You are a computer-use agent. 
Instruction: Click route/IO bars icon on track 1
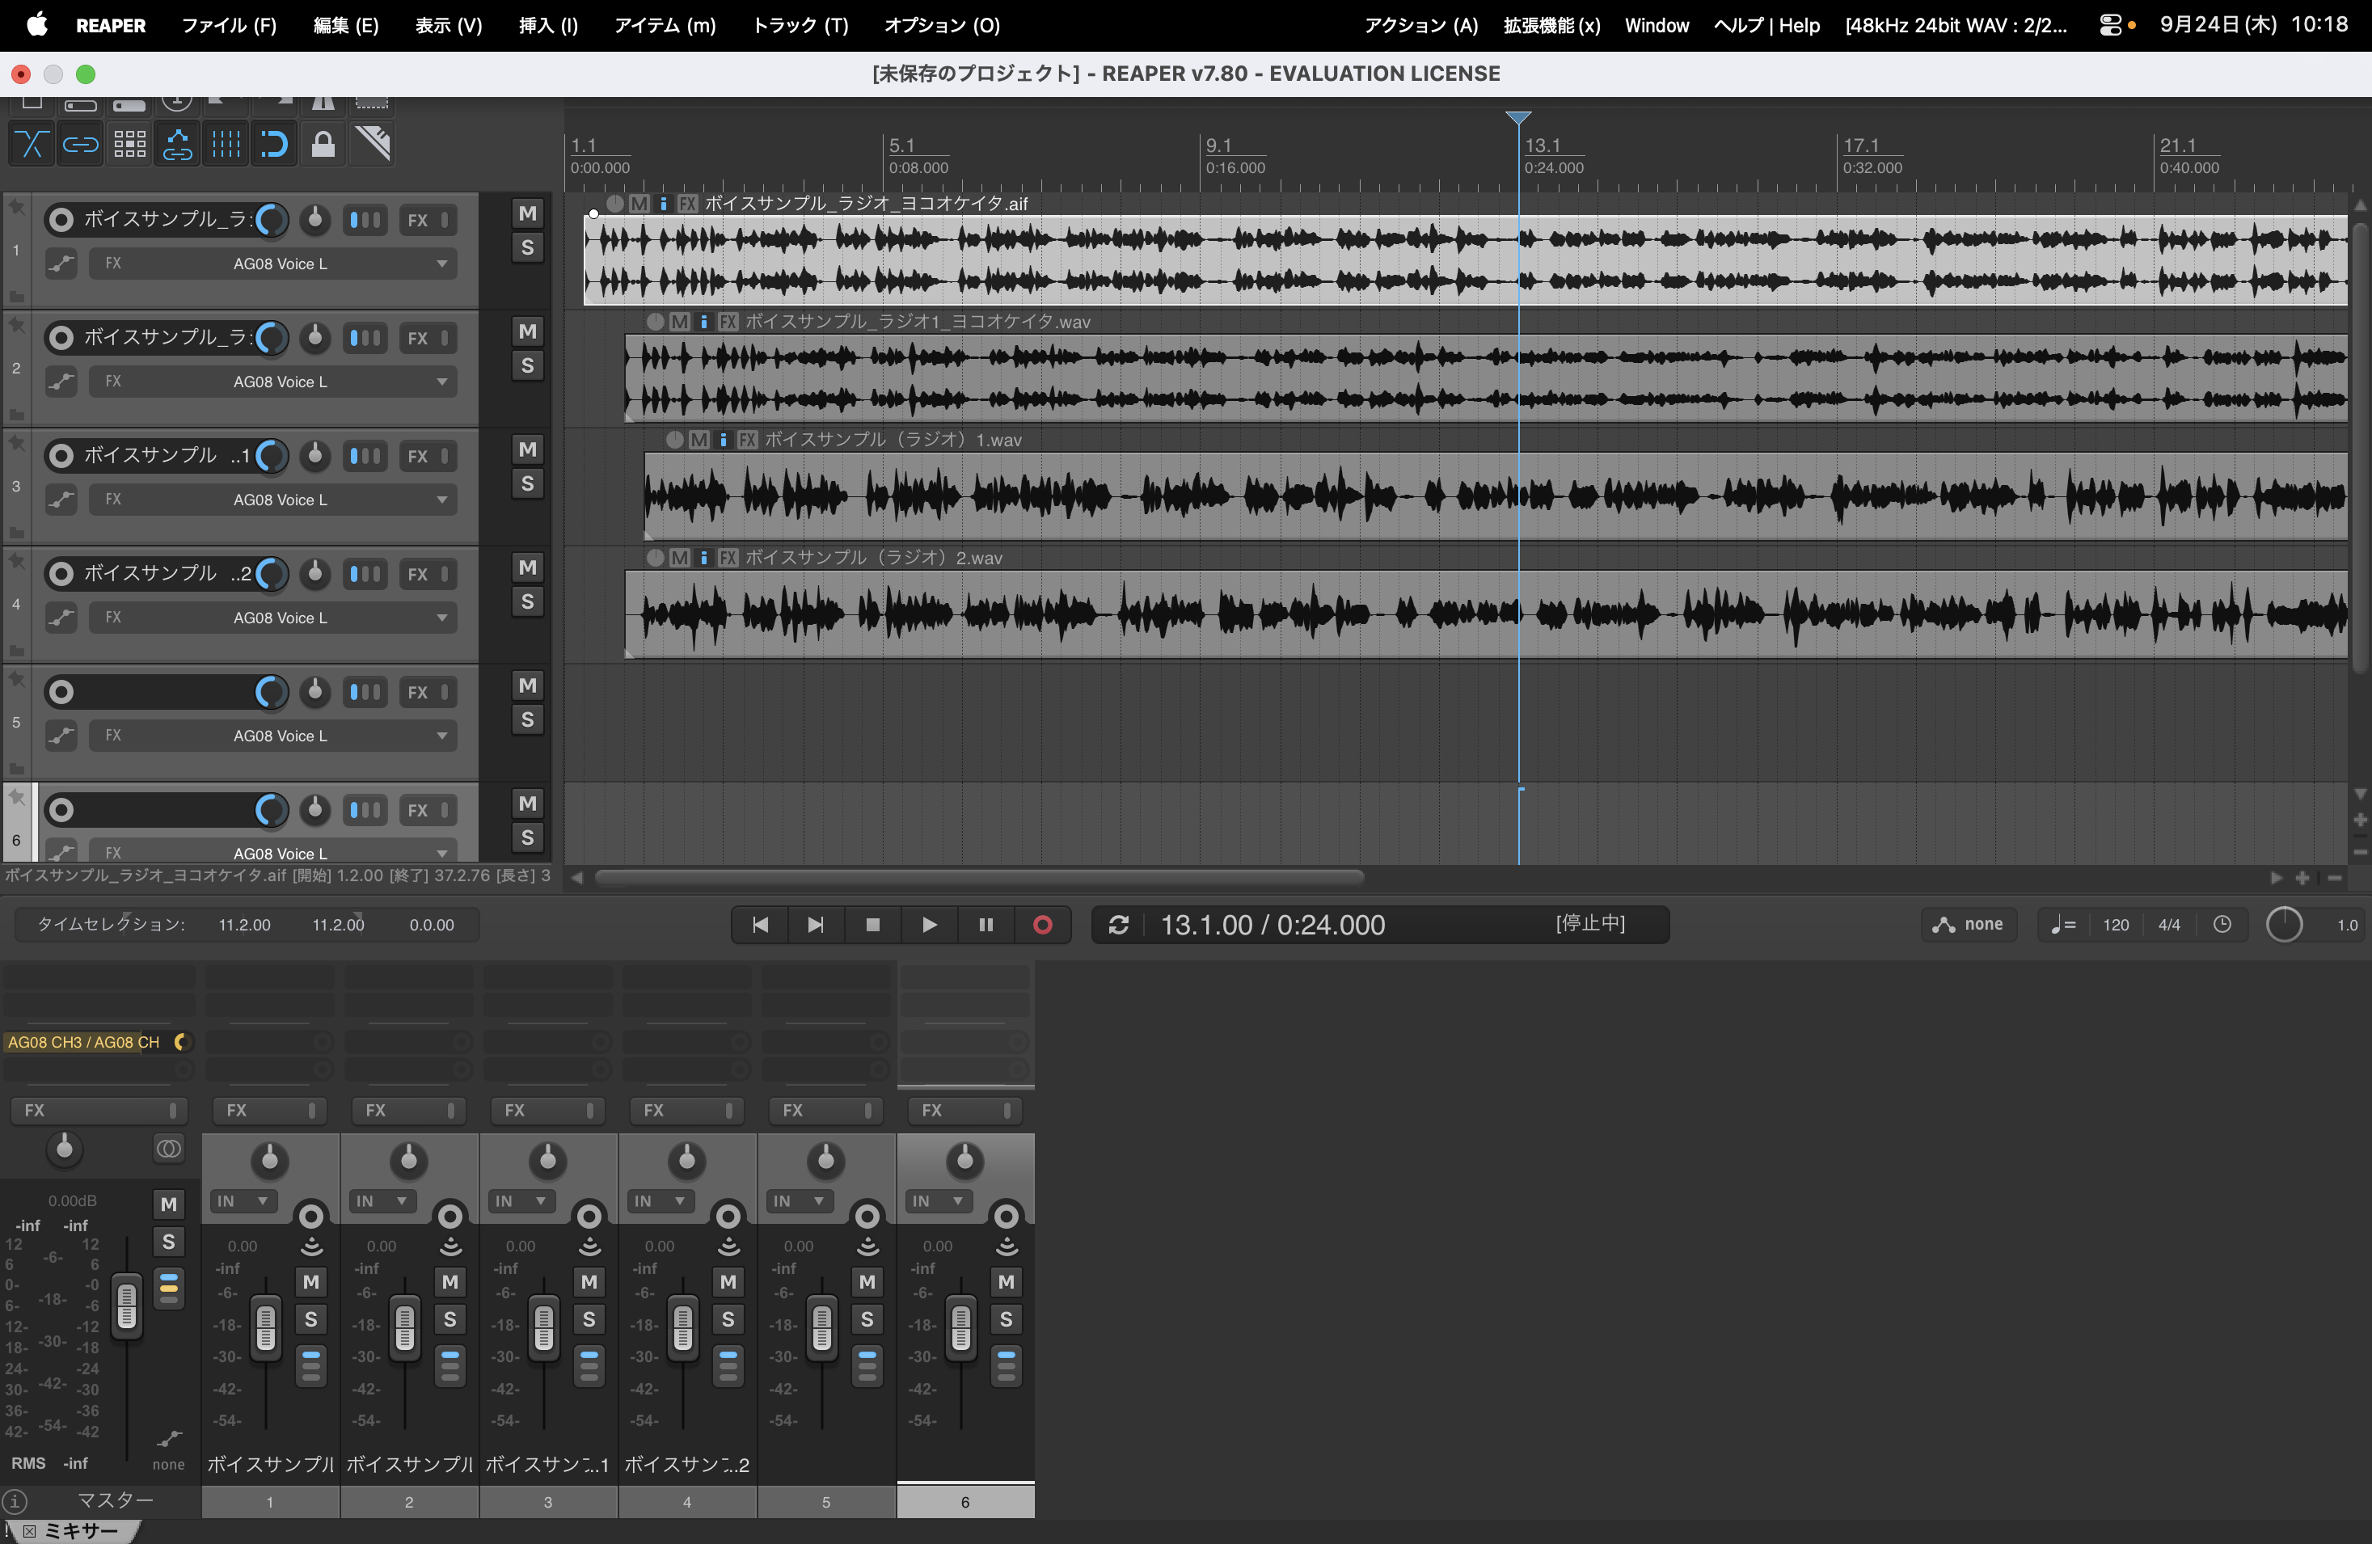tap(365, 221)
